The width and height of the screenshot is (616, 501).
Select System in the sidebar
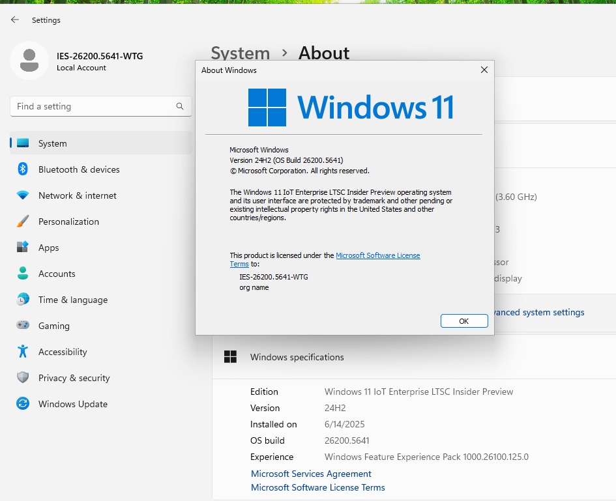(x=101, y=143)
